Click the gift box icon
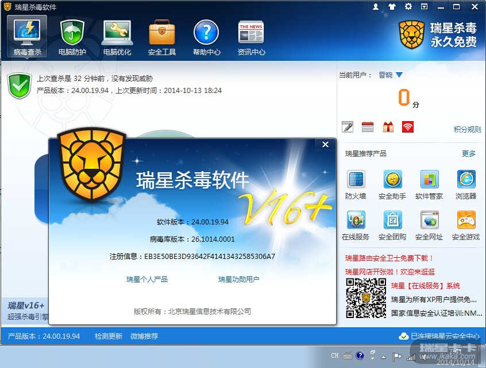 coord(388,127)
